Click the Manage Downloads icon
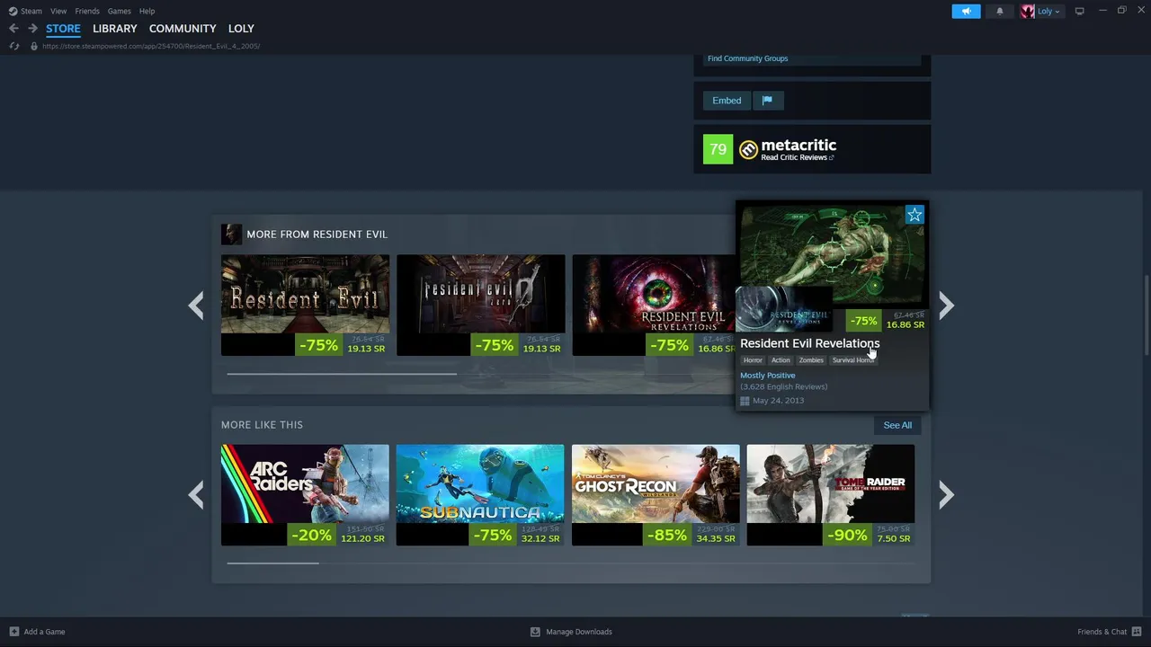The height and width of the screenshot is (647, 1151). (535, 632)
